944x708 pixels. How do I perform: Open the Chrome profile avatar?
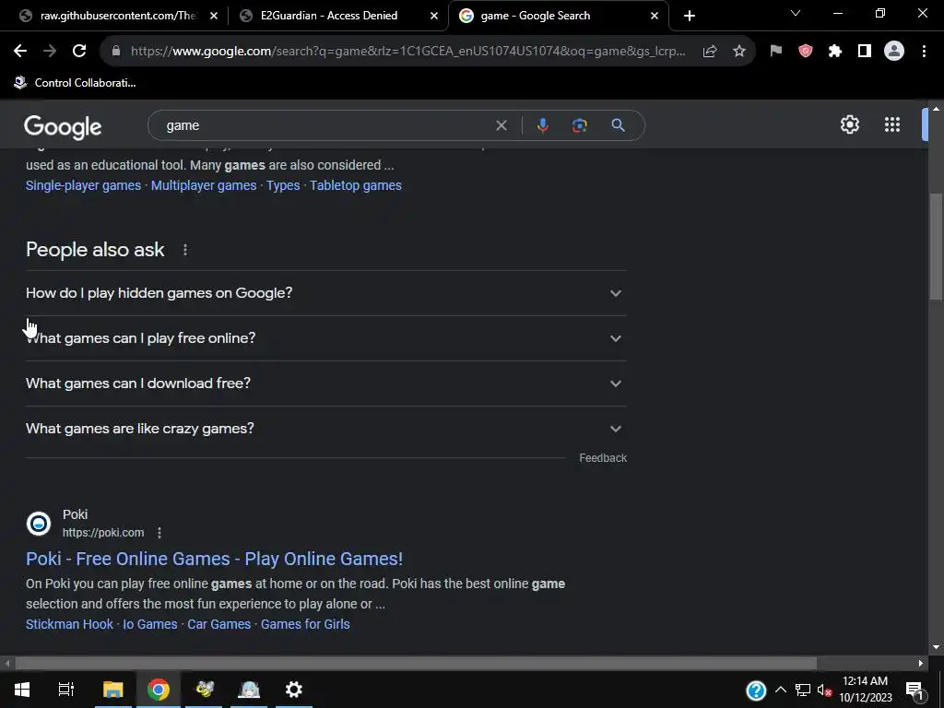[x=894, y=52]
